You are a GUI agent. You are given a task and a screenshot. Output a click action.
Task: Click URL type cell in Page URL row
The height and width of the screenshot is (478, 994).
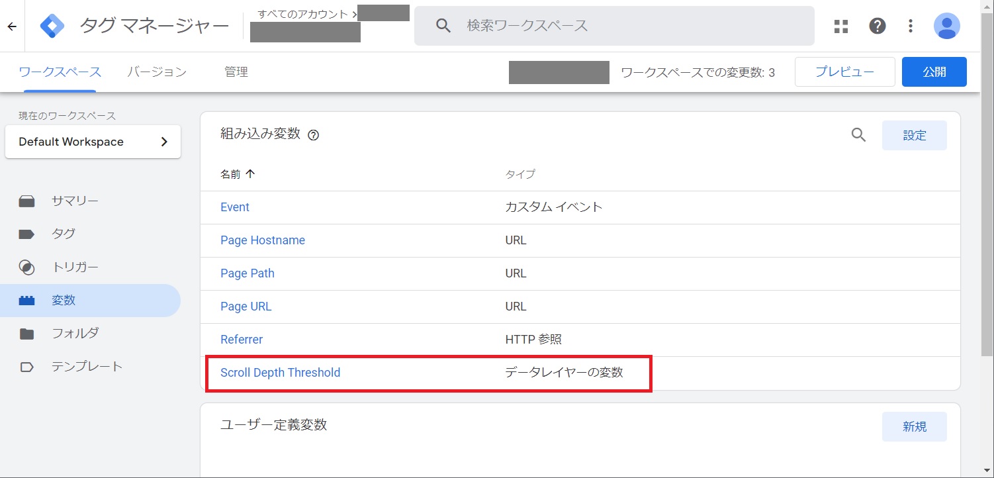click(x=516, y=307)
